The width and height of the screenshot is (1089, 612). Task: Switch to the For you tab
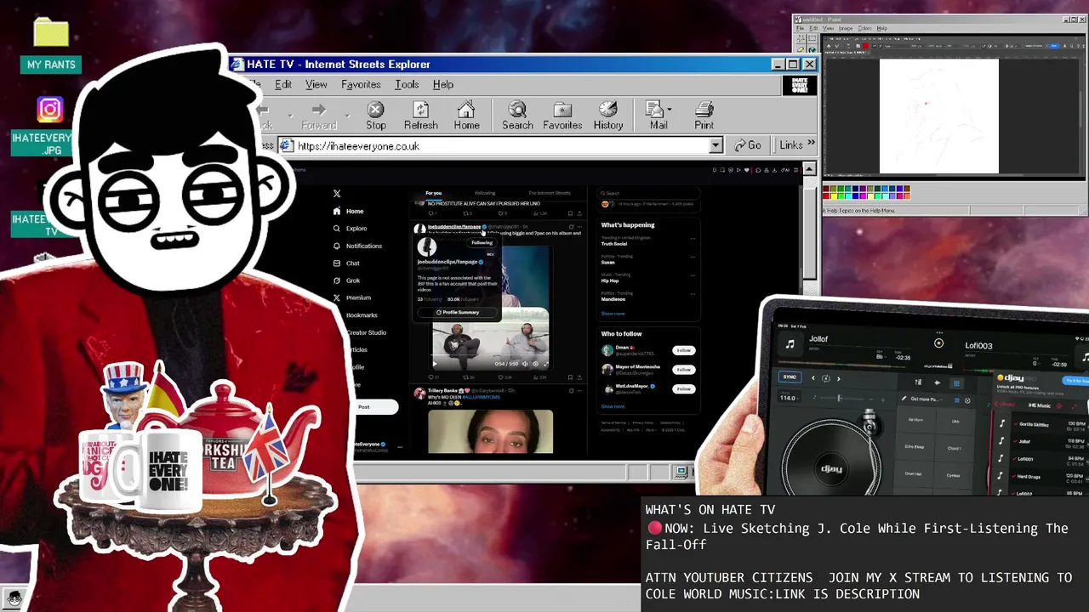pyautogui.click(x=434, y=193)
